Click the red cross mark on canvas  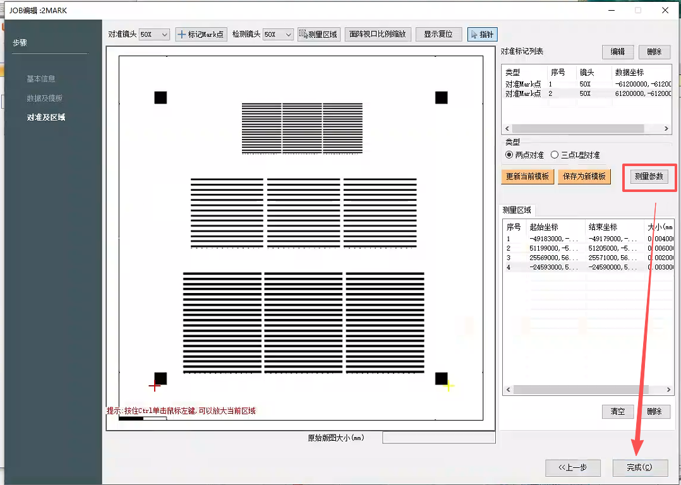coord(154,386)
